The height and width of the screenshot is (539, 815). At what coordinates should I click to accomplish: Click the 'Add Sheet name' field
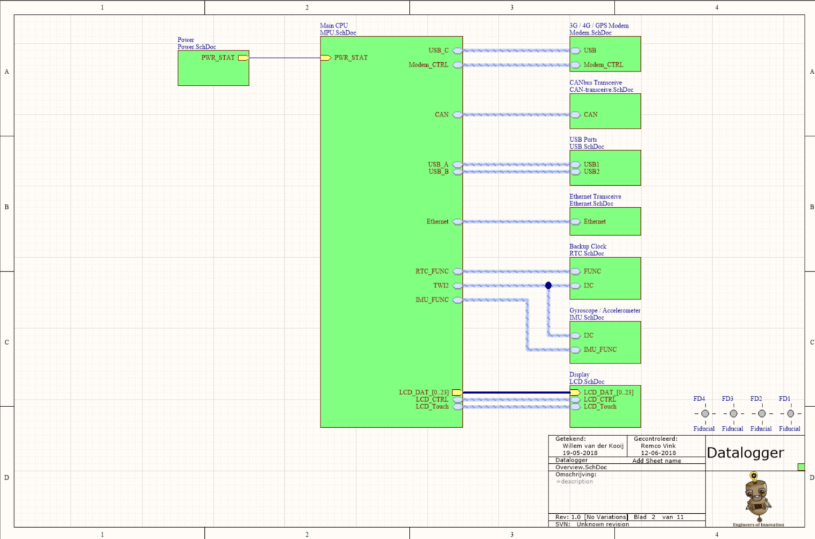pyautogui.click(x=656, y=461)
